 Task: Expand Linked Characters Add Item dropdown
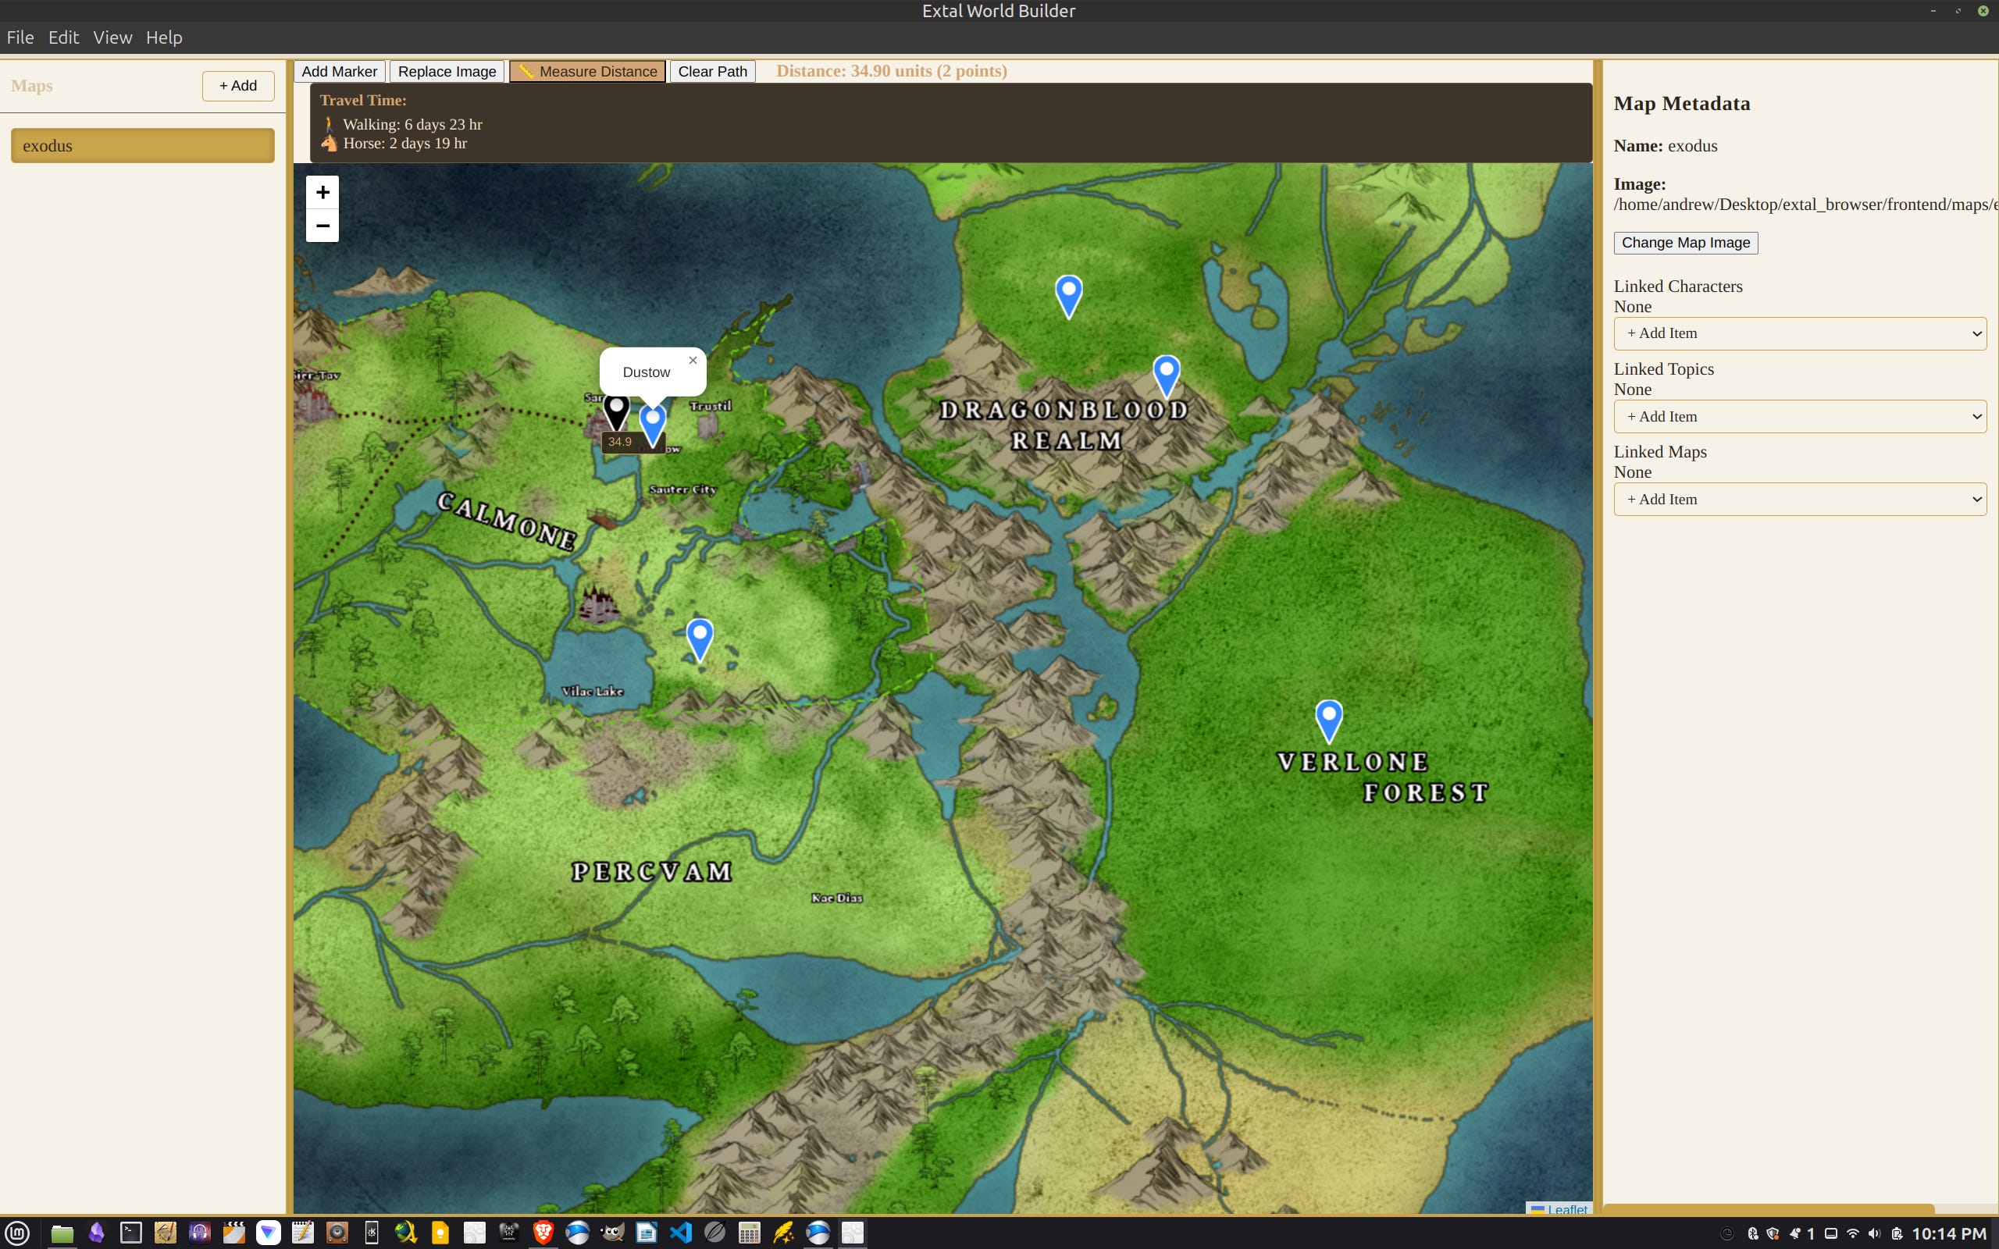[1799, 334]
